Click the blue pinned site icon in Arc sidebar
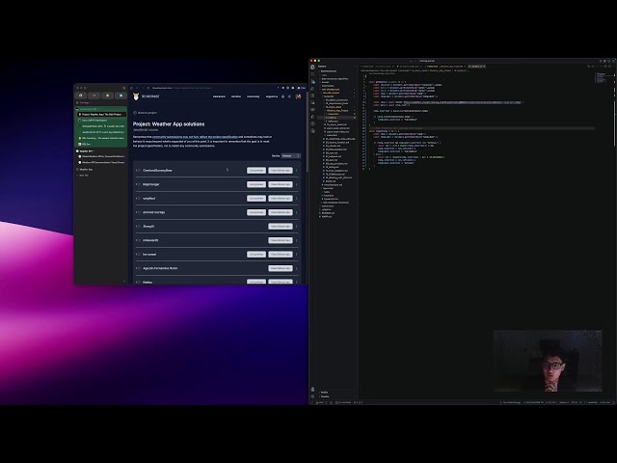617x463 pixels. (121, 95)
